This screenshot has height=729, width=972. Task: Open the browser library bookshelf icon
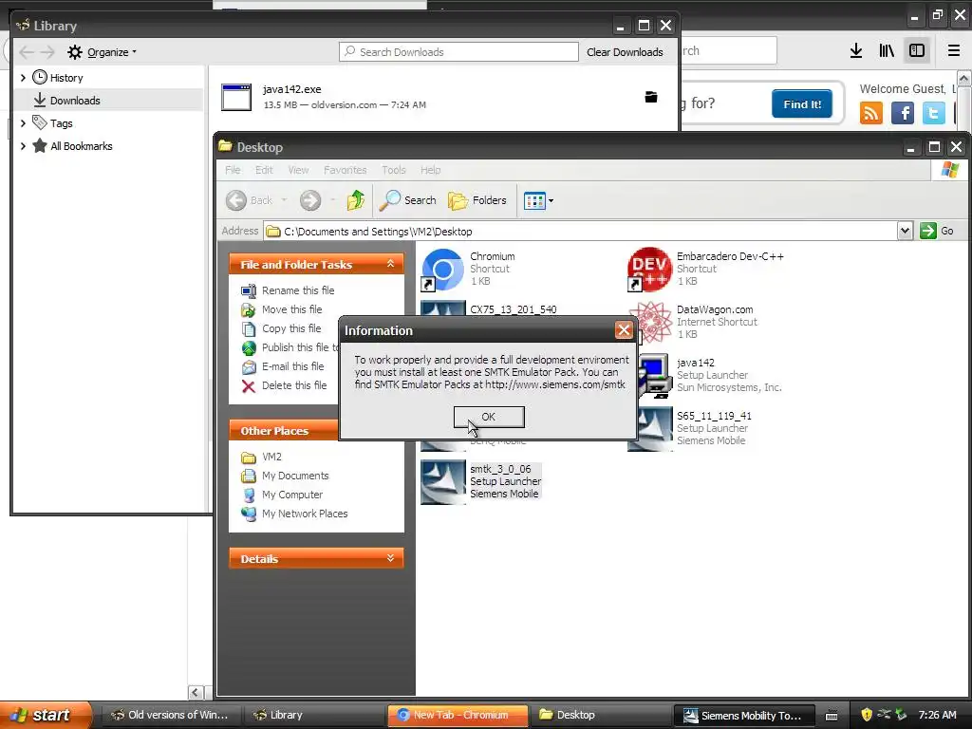[887, 51]
